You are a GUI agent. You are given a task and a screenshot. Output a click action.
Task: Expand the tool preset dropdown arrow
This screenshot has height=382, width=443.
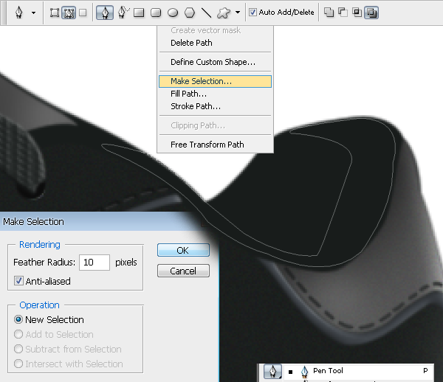[34, 13]
